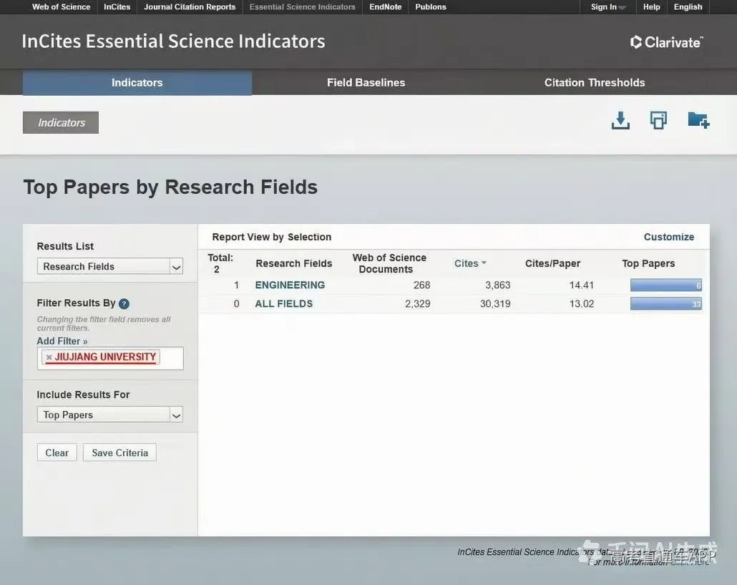Switch to the Field Baselines tab

[x=366, y=83]
